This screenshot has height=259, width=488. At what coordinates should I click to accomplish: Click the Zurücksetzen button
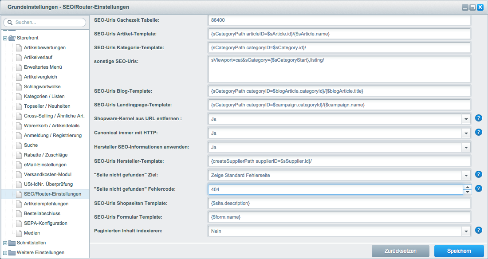pos(401,251)
